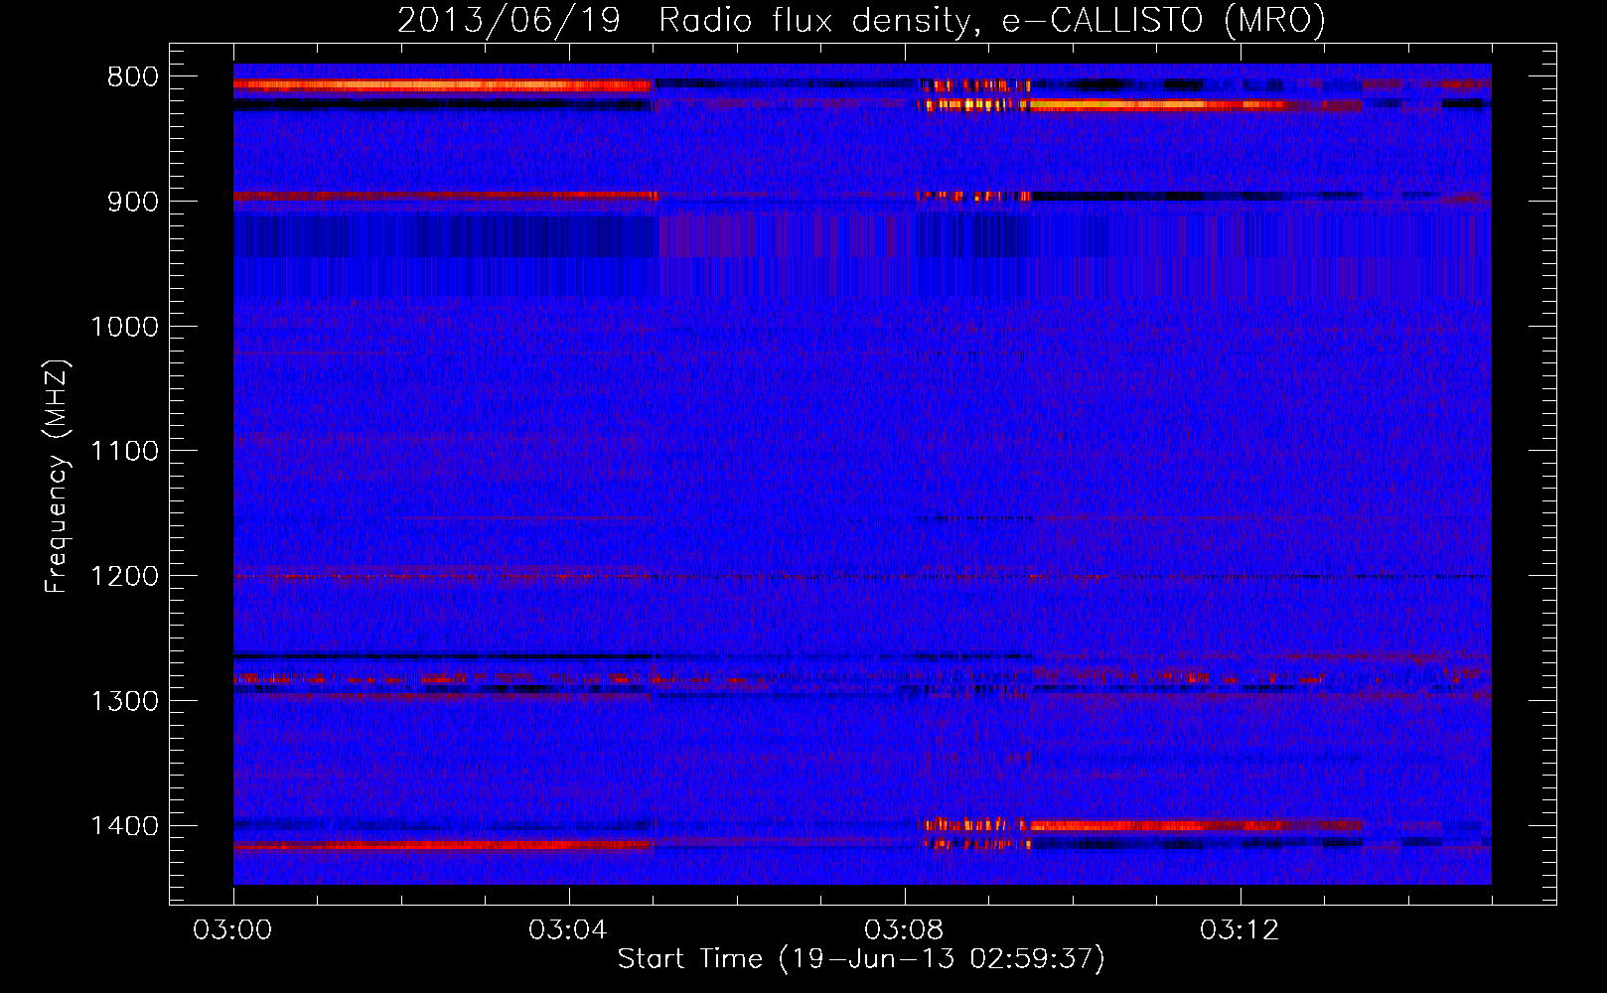Click the 1400 frequency tick label
This screenshot has width=1607, height=993.
[124, 826]
